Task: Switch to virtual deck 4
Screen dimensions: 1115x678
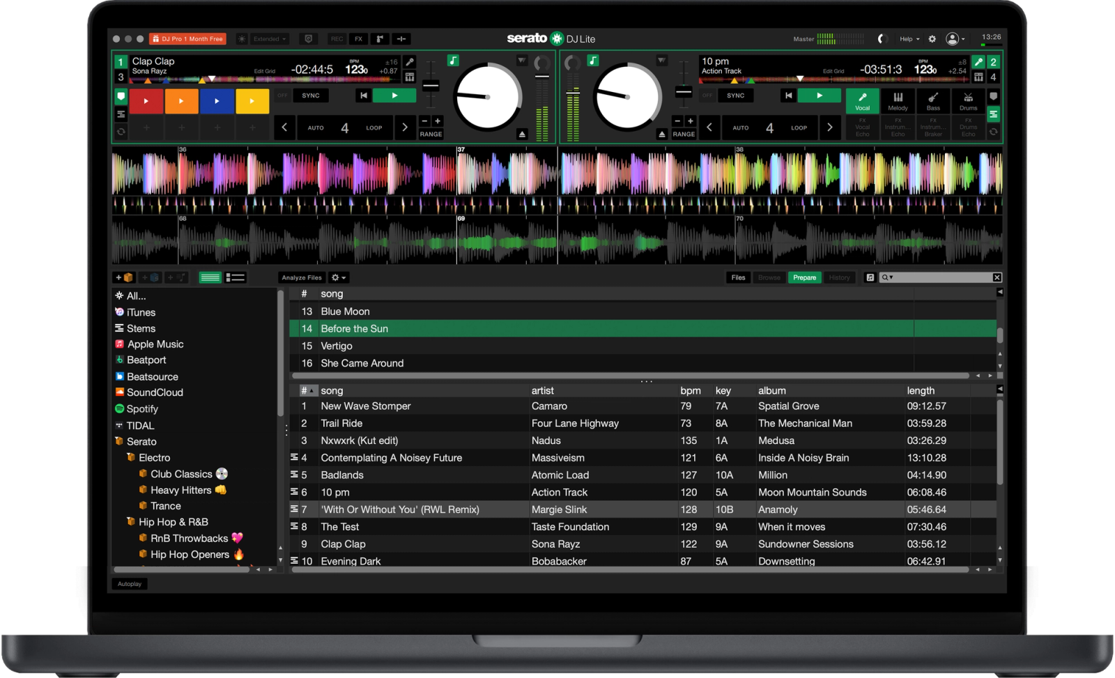Action: tap(994, 77)
